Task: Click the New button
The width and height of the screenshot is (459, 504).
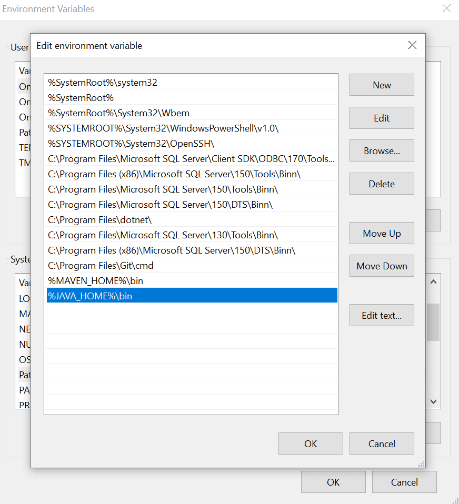Action: pos(382,85)
